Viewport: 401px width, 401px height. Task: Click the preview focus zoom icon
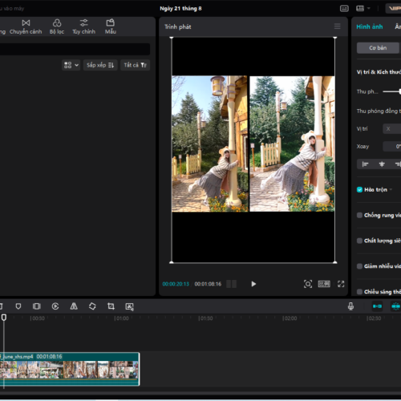(x=308, y=284)
